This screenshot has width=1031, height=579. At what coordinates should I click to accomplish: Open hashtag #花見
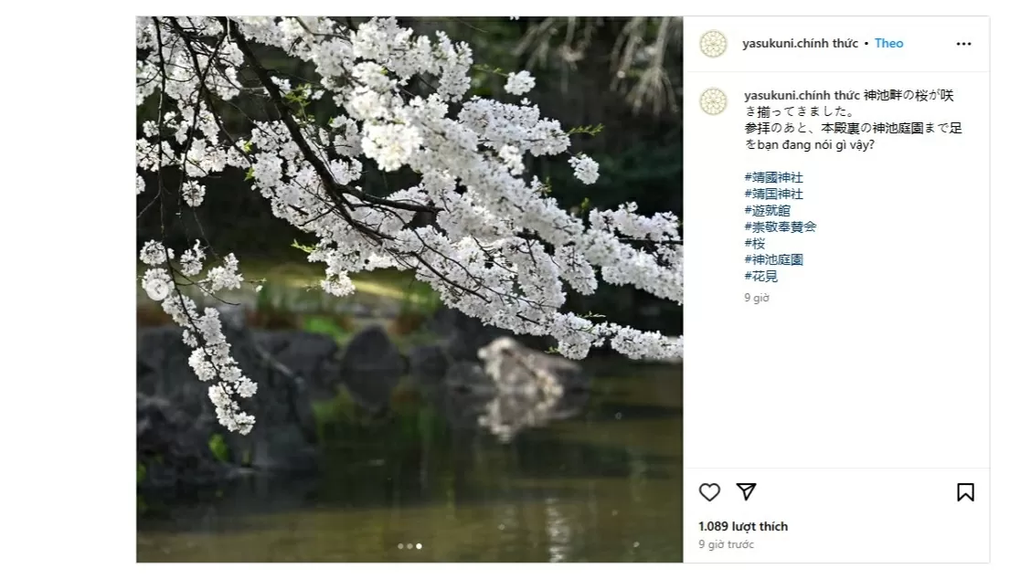(760, 276)
